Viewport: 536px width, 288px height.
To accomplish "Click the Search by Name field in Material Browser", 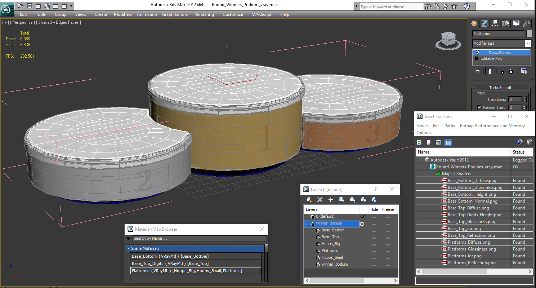I will click(200, 238).
